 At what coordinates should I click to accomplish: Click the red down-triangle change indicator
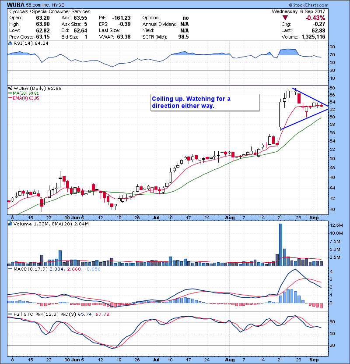285,18
